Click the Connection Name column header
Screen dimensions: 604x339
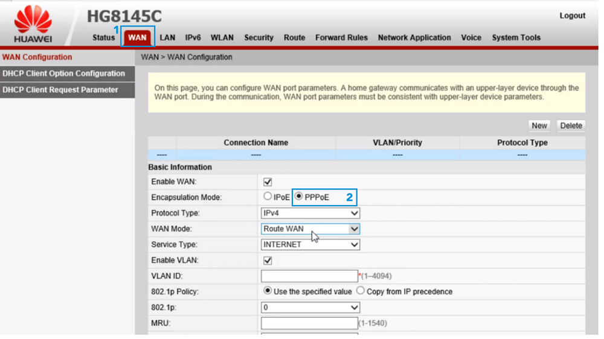[256, 143]
